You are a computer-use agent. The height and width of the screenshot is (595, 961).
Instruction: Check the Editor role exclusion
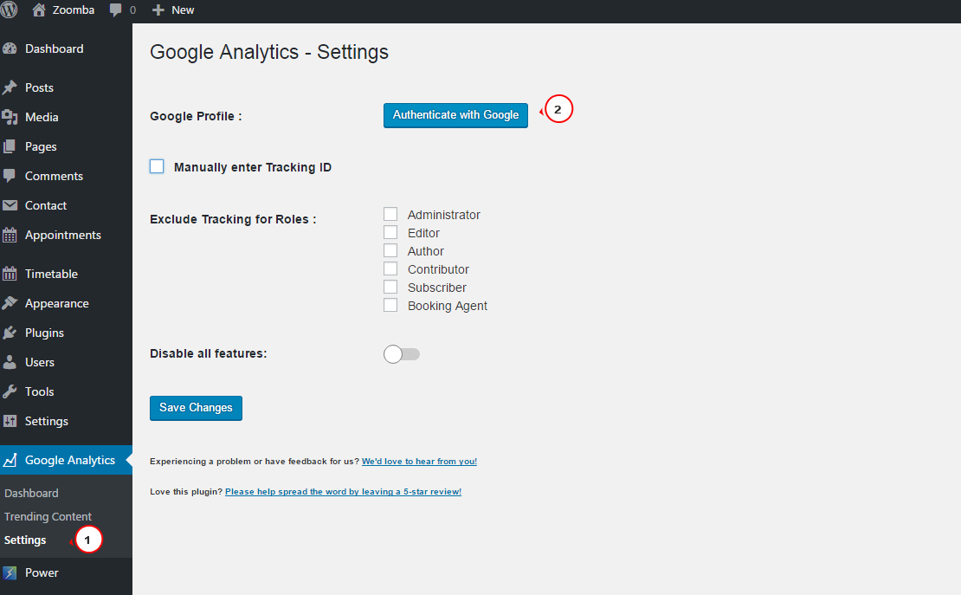[x=390, y=232]
